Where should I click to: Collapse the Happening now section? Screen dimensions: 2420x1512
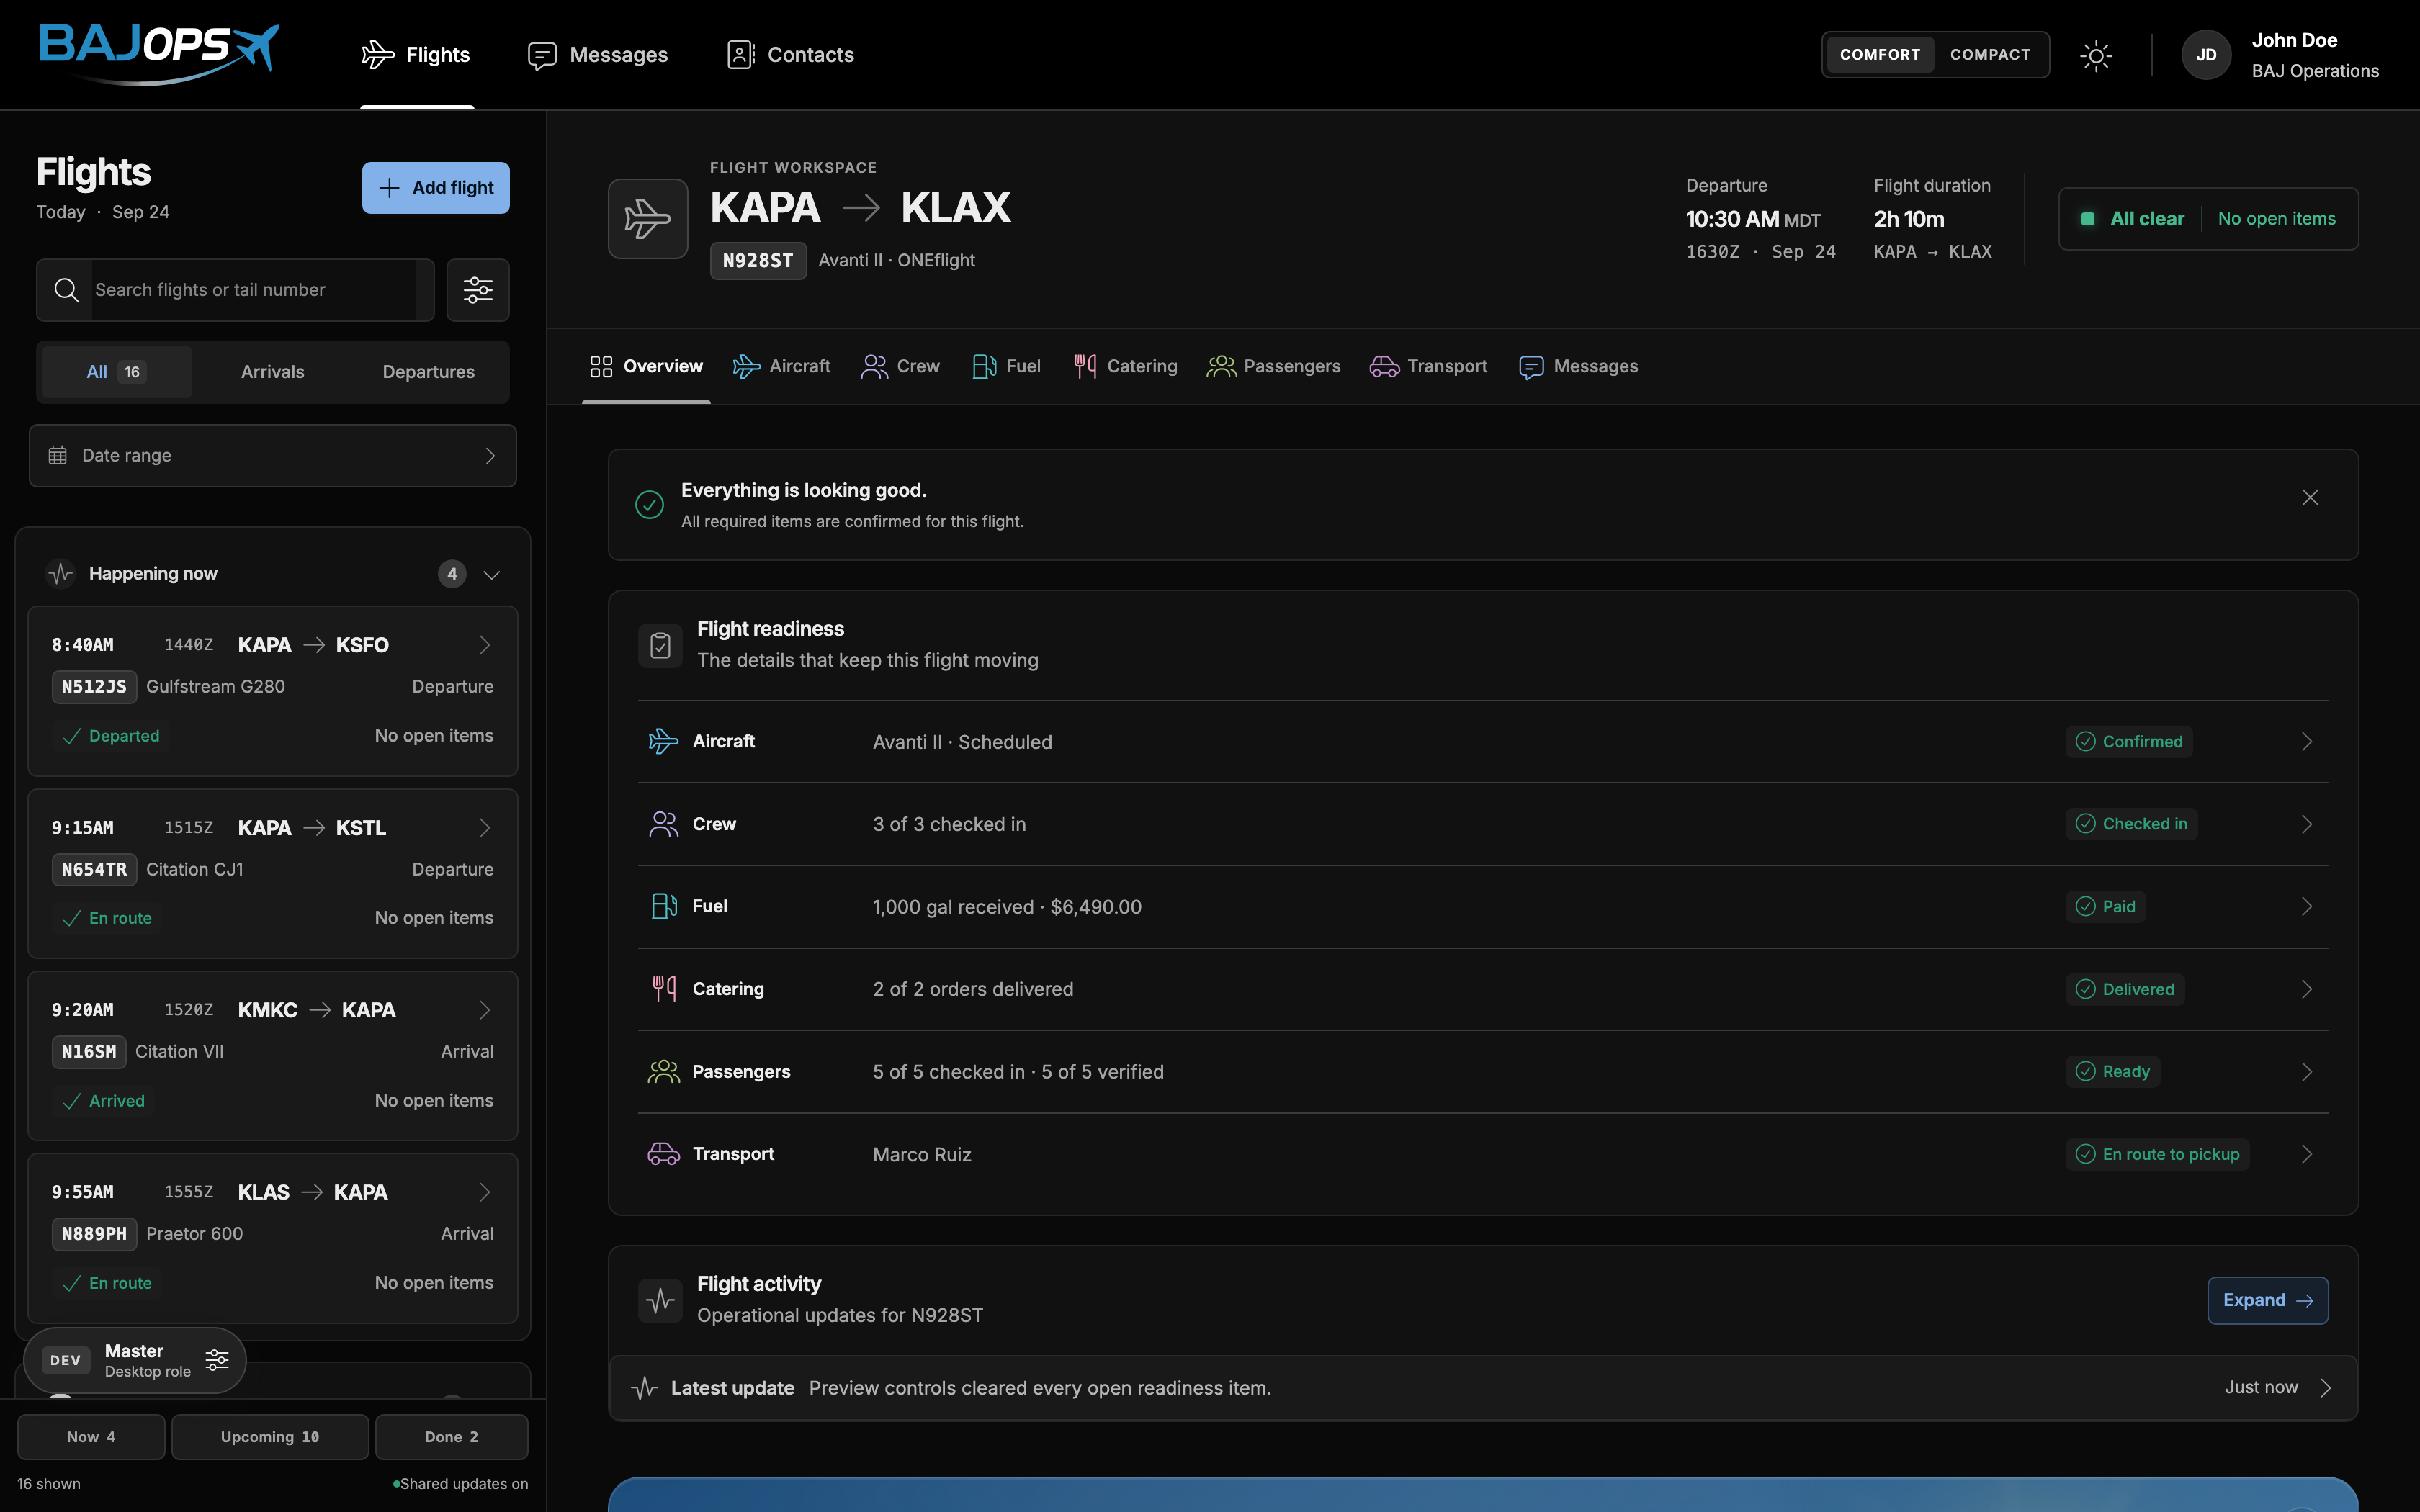[x=491, y=574]
